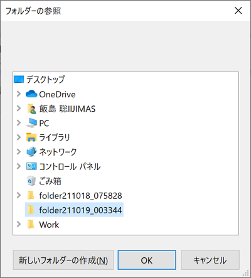
Task: Click the PC computer icon
Action: click(x=31, y=123)
